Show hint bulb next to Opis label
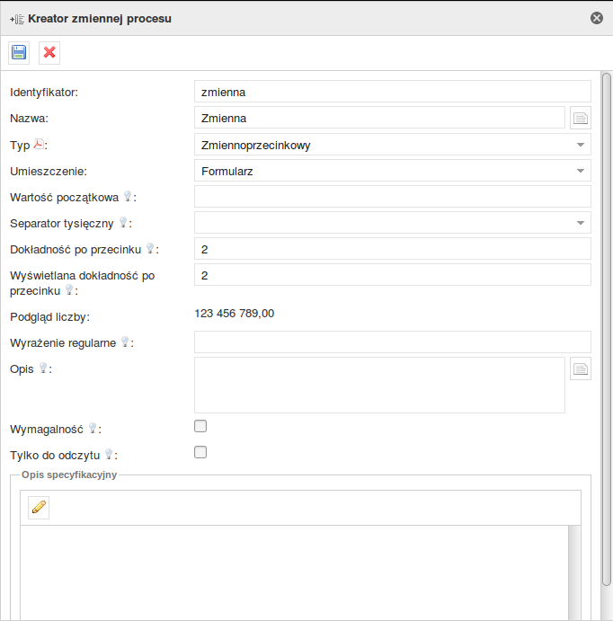This screenshot has width=613, height=621. point(43,368)
